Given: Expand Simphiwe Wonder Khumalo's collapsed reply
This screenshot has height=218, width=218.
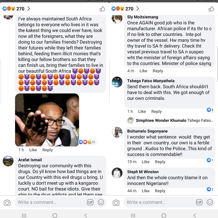Looking at the screenshot, I should (x=170, y=121).
